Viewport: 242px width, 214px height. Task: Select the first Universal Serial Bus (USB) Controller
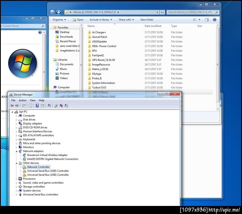(x=48, y=171)
